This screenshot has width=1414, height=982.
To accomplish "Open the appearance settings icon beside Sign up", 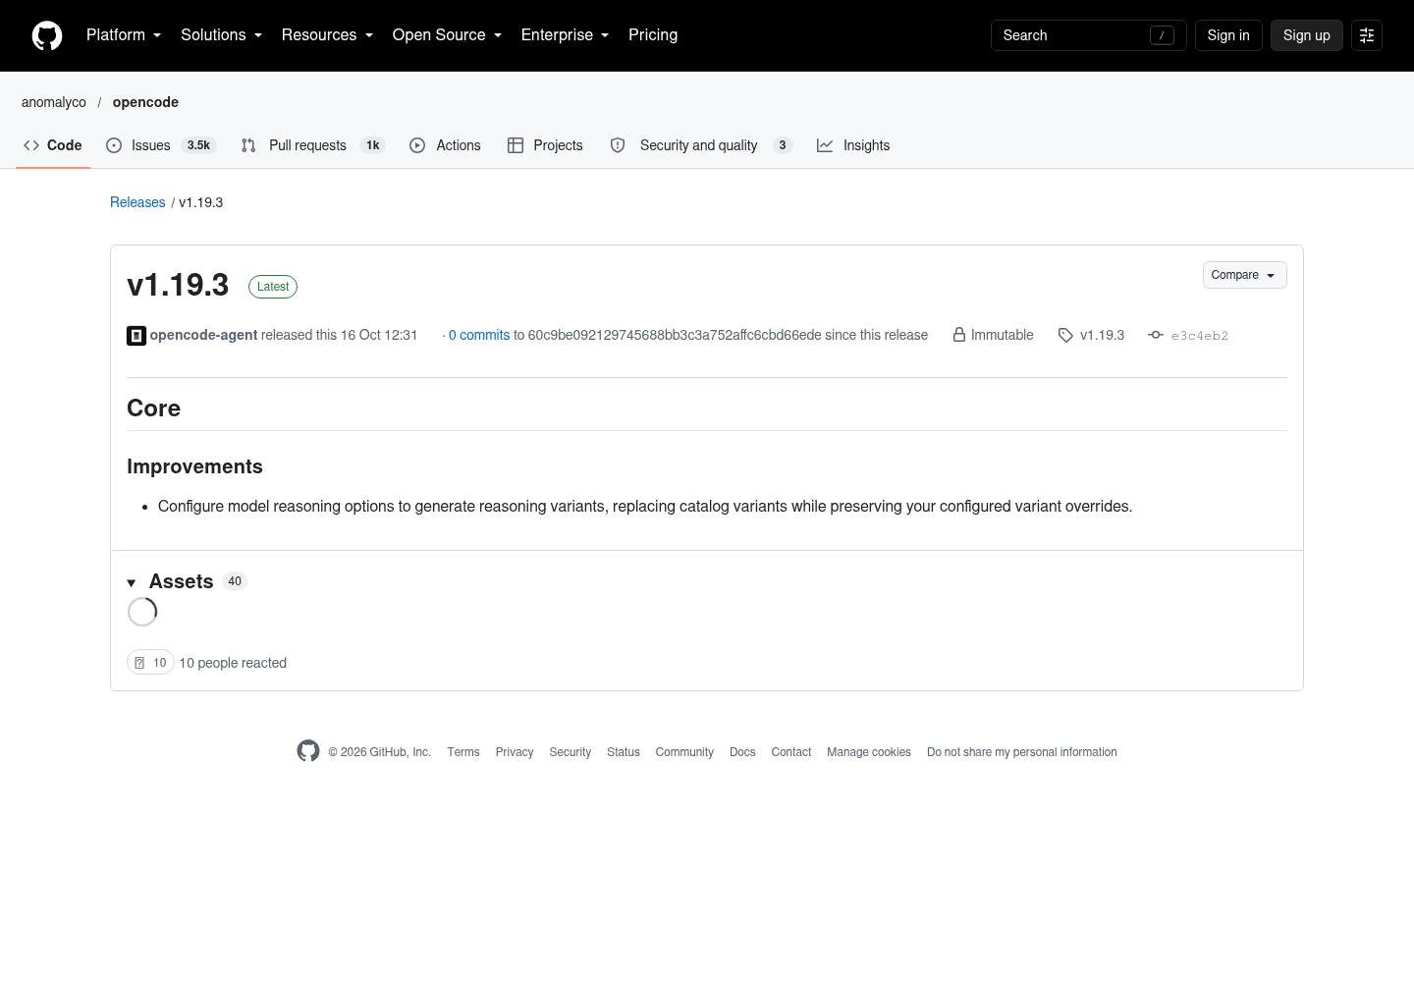I will click(x=1367, y=35).
